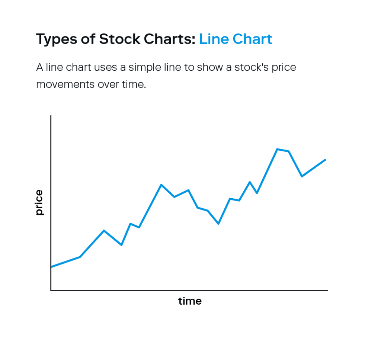
Task: Click the right end point of the blue line
Action: tap(325, 160)
